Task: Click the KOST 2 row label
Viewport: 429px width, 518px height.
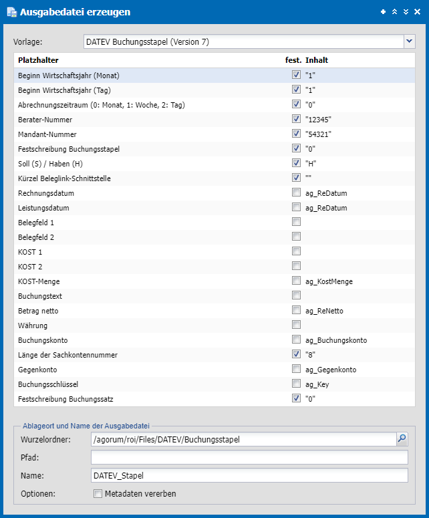Action: click(30, 267)
